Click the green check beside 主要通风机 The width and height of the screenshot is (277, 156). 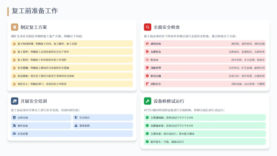(147, 118)
